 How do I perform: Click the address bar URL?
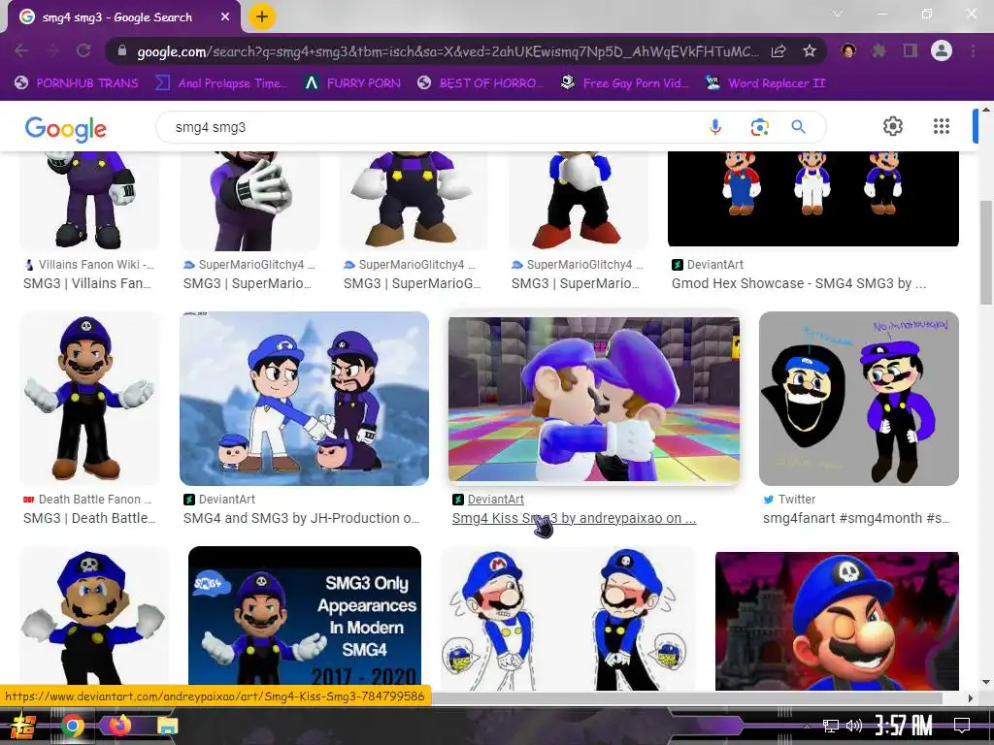(x=447, y=51)
